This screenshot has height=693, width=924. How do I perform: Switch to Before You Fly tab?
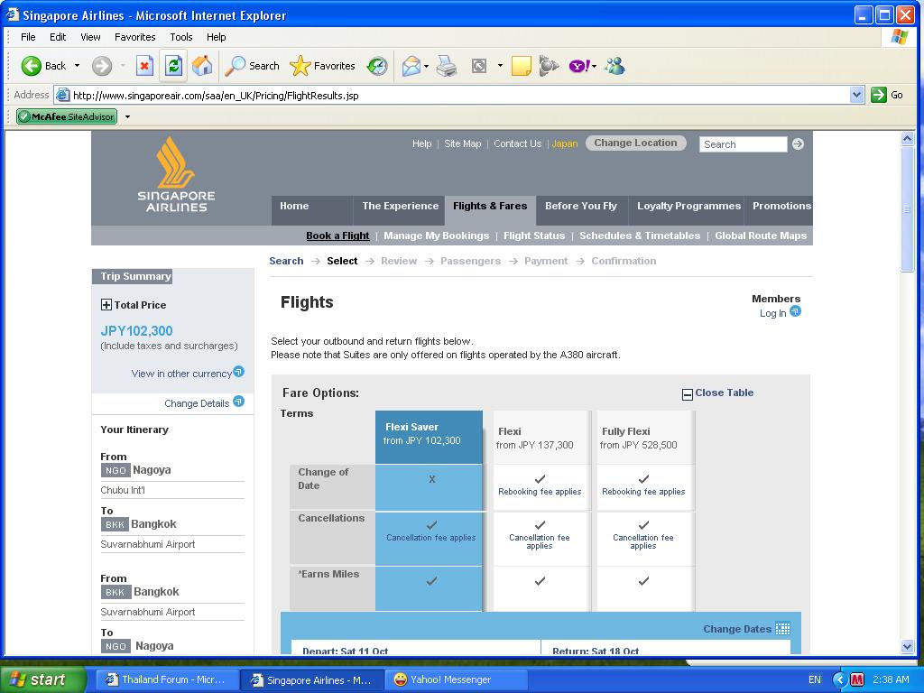(580, 207)
